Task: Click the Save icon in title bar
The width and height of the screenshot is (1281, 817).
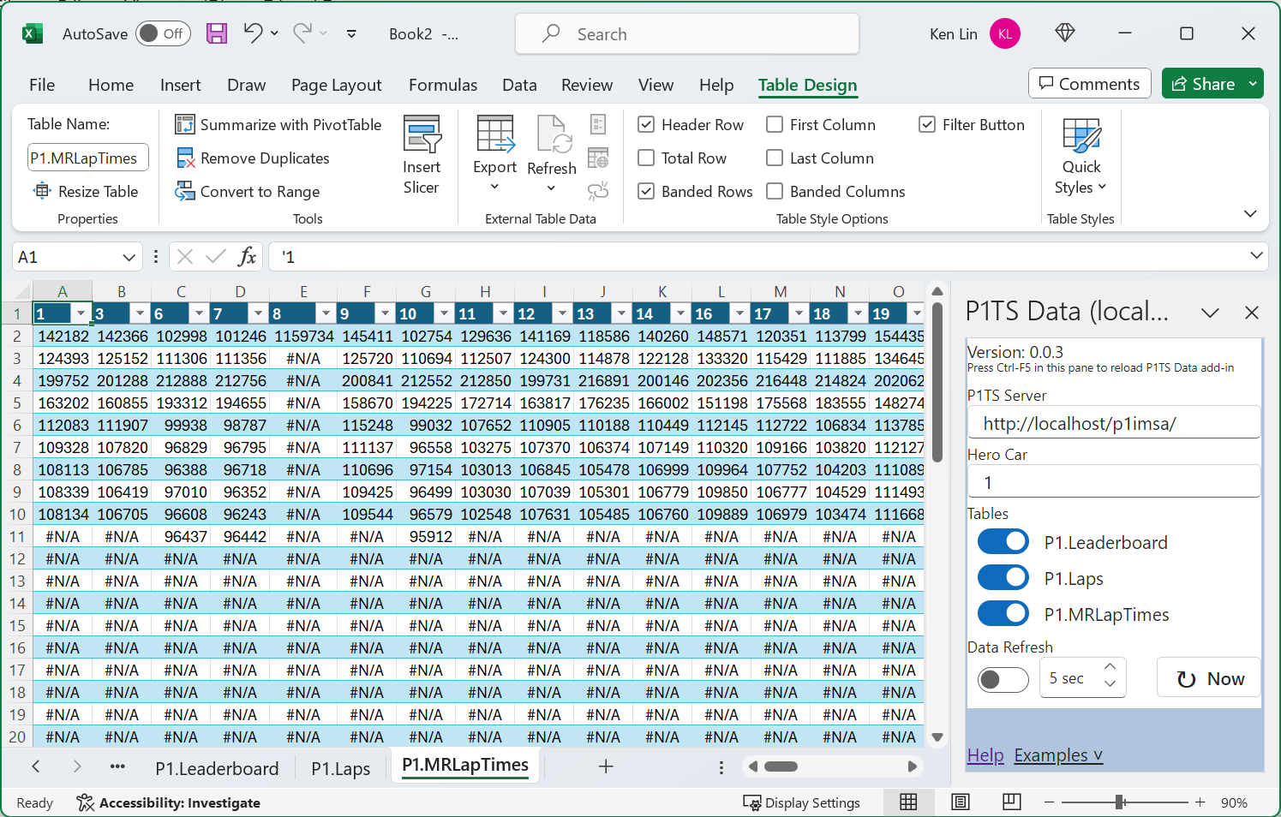Action: [217, 33]
